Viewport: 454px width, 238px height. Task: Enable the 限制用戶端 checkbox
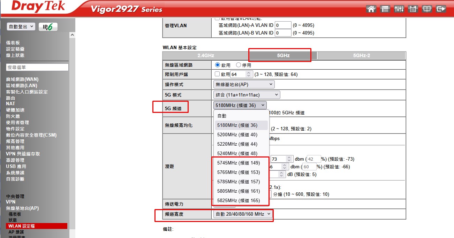[x=217, y=74]
